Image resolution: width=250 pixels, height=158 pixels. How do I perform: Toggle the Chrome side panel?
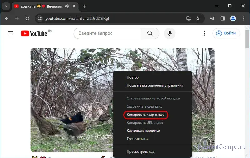click(x=222, y=18)
